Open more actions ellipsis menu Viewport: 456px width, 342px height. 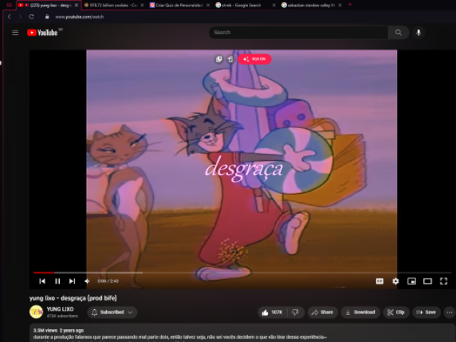(450, 312)
